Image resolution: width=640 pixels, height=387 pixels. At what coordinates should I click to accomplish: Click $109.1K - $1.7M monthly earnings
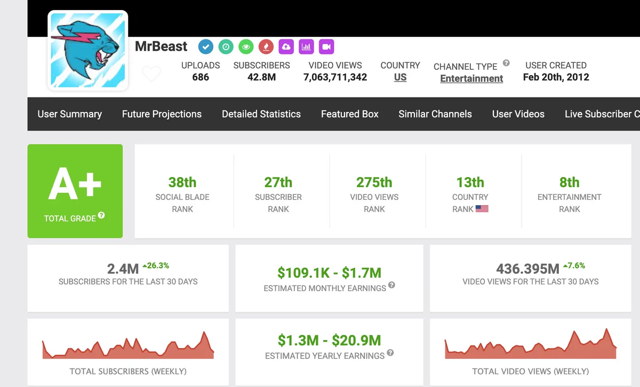pos(330,273)
